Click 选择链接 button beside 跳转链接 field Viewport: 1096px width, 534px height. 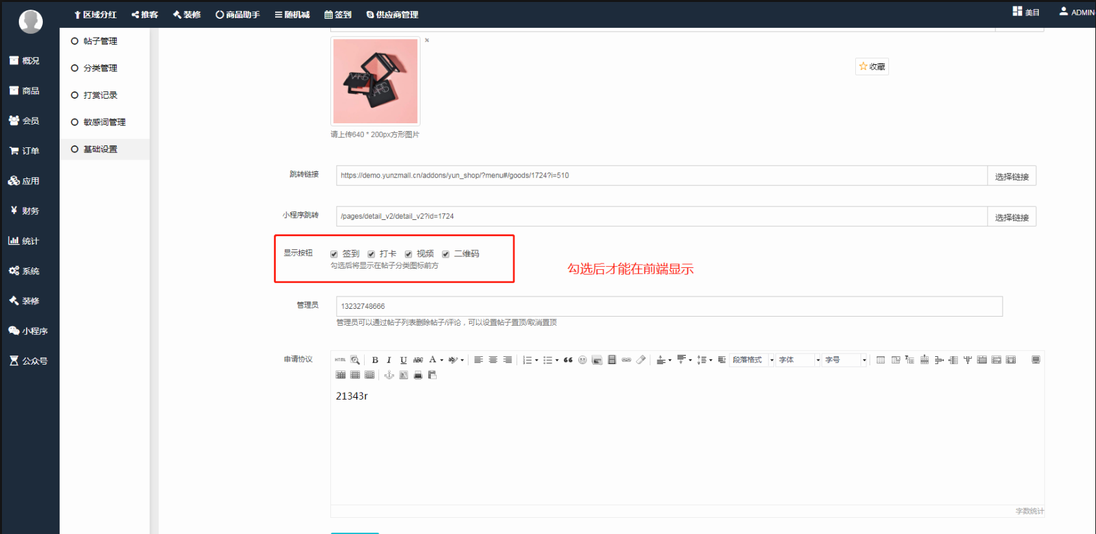coord(1012,176)
